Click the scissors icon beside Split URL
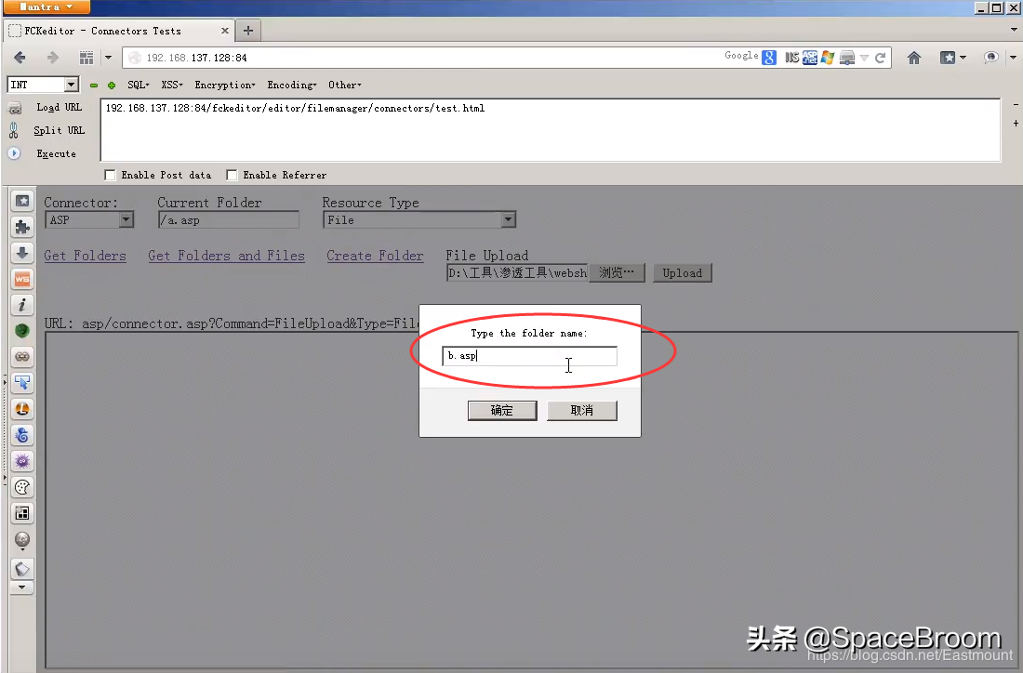 [14, 130]
